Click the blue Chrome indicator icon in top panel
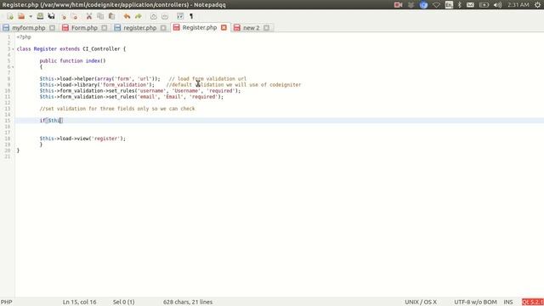This screenshot has height=306, width=544. click(423, 5)
